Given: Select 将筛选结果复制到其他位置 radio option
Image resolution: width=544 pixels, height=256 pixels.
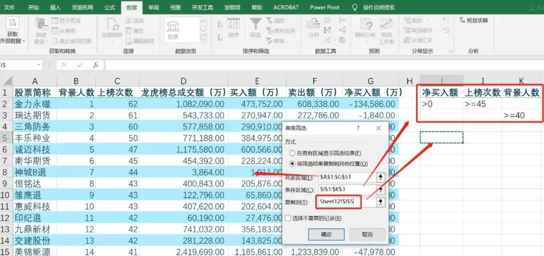Looking at the screenshot, I should point(293,164).
